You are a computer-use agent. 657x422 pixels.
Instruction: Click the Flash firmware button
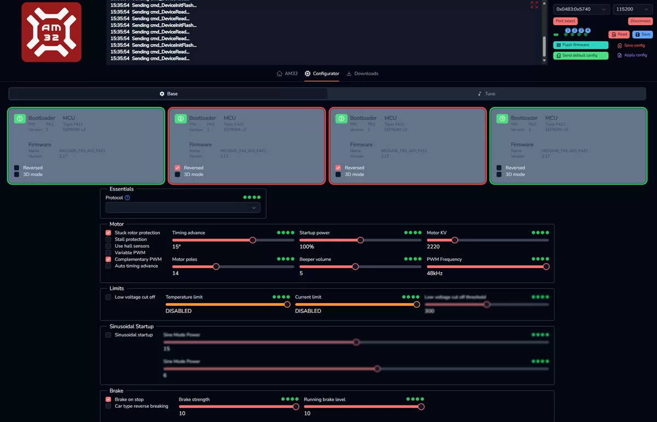point(580,45)
